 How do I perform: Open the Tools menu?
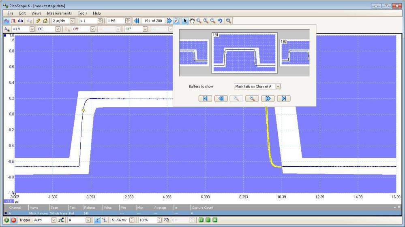[x=82, y=13]
